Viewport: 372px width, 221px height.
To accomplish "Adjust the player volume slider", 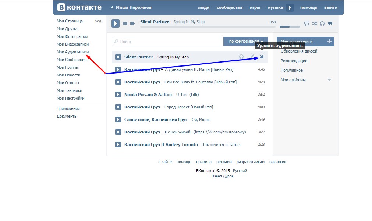I will (x=290, y=27).
